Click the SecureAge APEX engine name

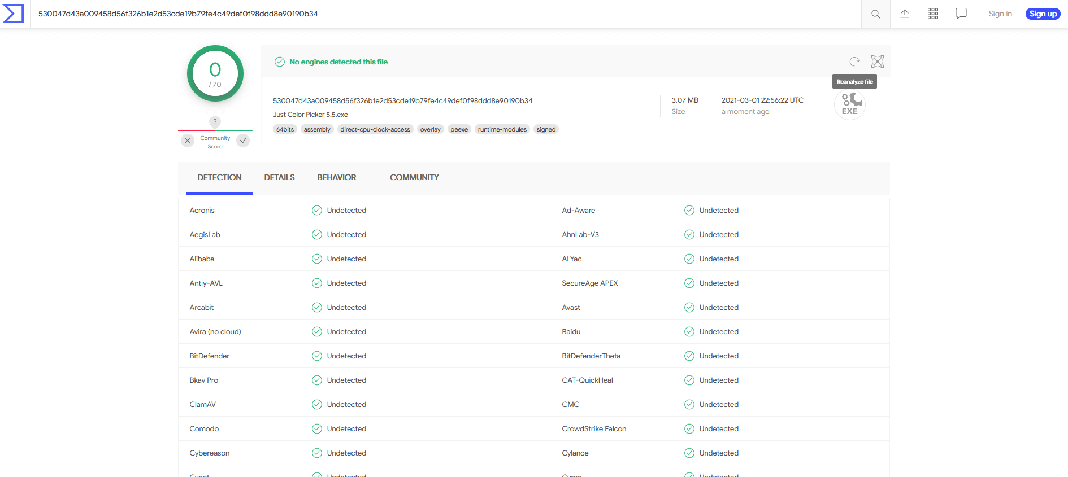[x=590, y=283]
